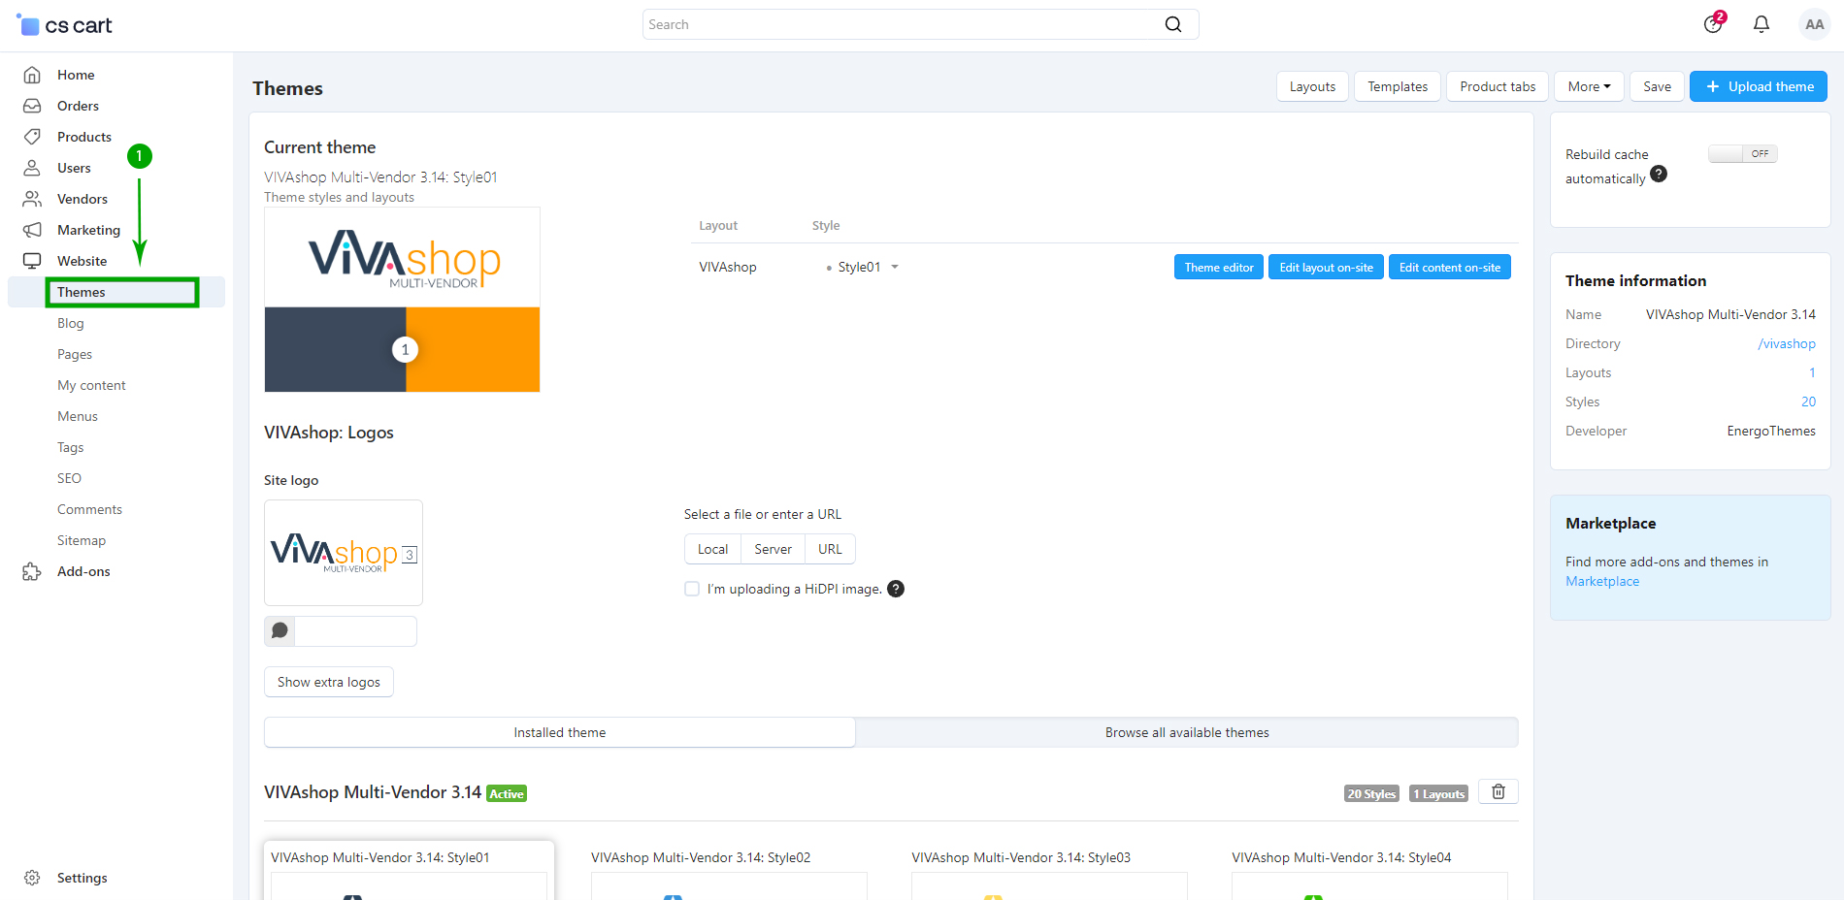Check the HiDPI image upload checkbox
Viewport: 1844px width, 900px height.
[x=692, y=589]
